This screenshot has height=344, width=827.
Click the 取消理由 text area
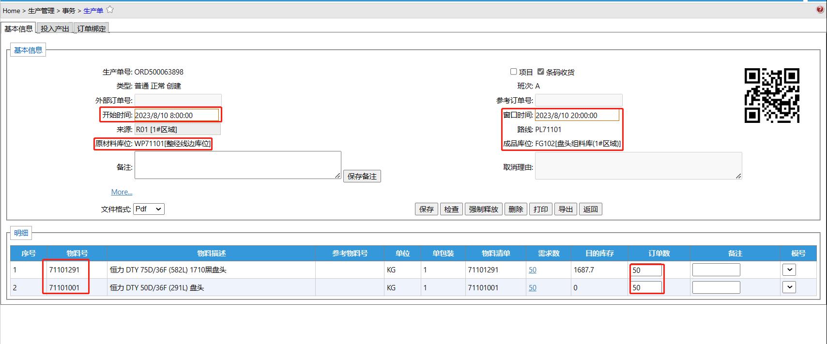[x=638, y=166]
